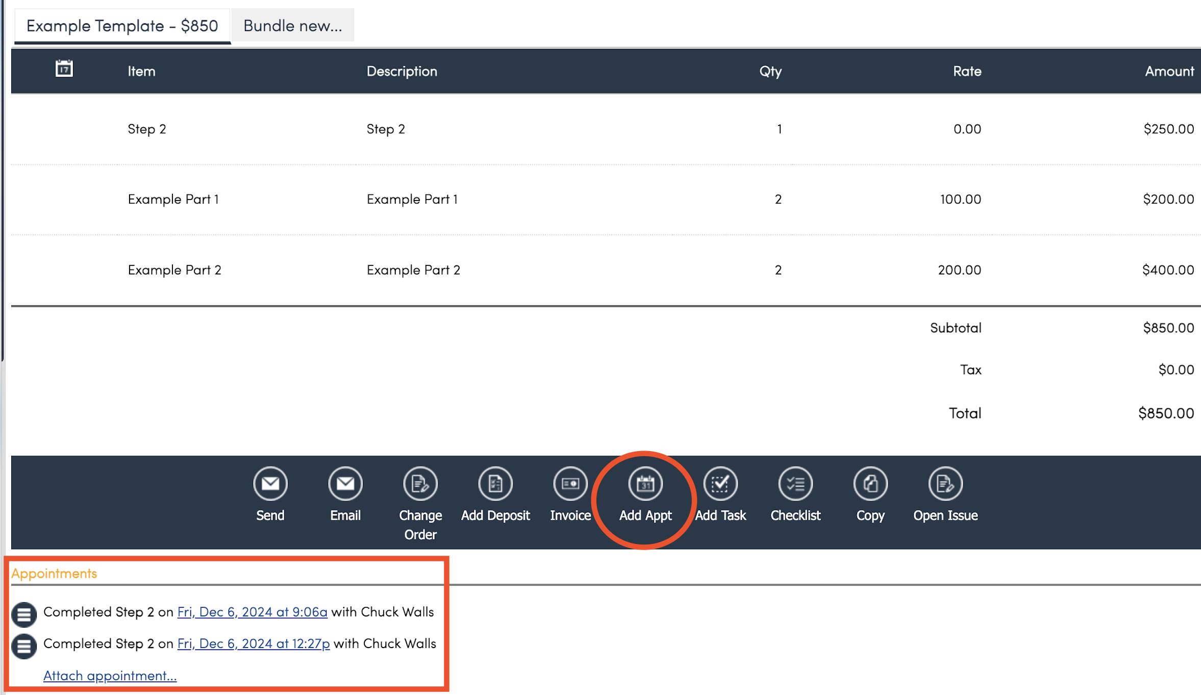The height and width of the screenshot is (695, 1201).
Task: Open the Change Order action
Action: tap(420, 483)
